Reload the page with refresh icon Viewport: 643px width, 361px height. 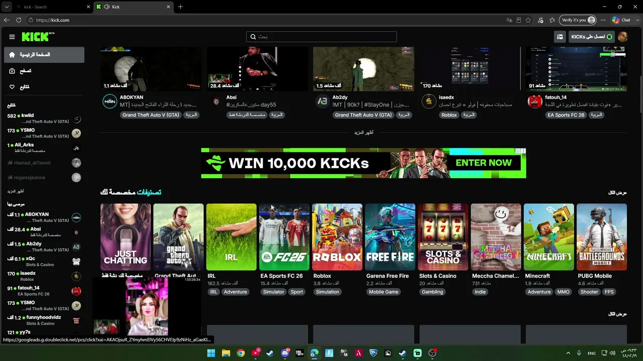(19, 20)
